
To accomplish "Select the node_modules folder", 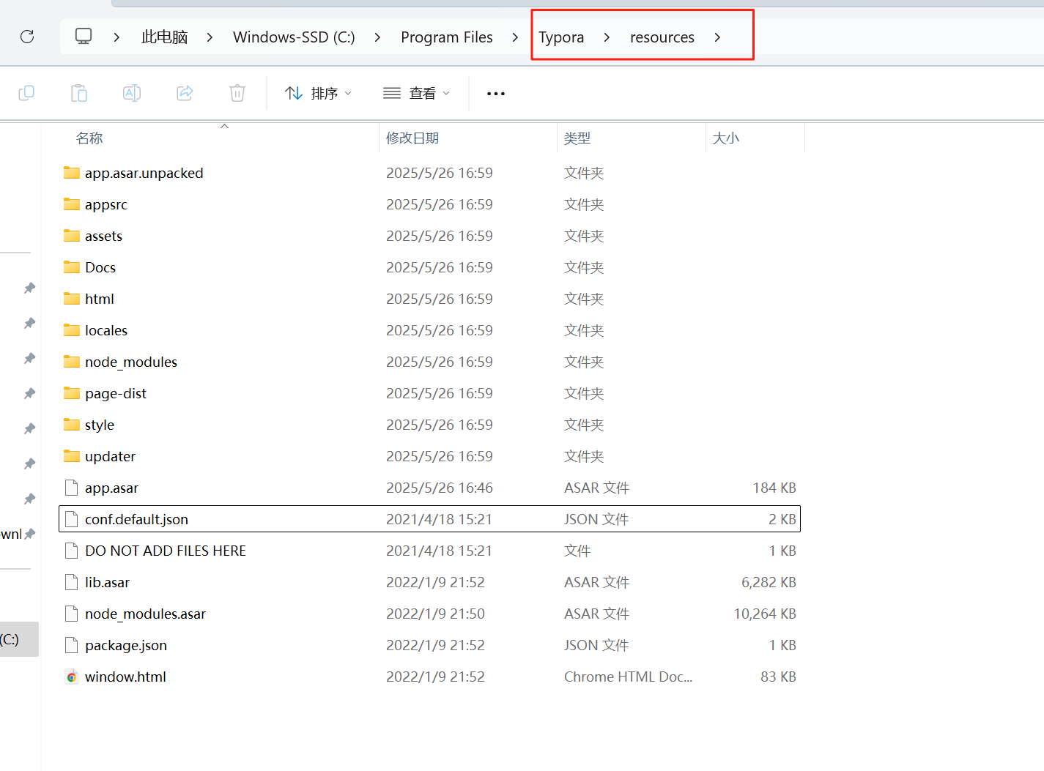I will click(x=429, y=362).
